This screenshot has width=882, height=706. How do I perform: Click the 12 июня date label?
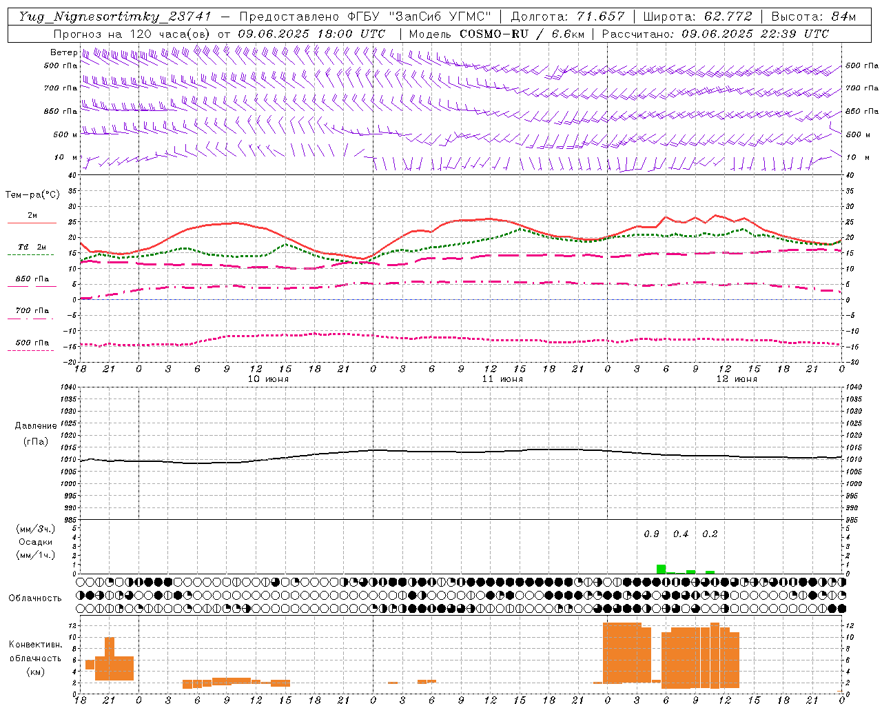point(737,379)
